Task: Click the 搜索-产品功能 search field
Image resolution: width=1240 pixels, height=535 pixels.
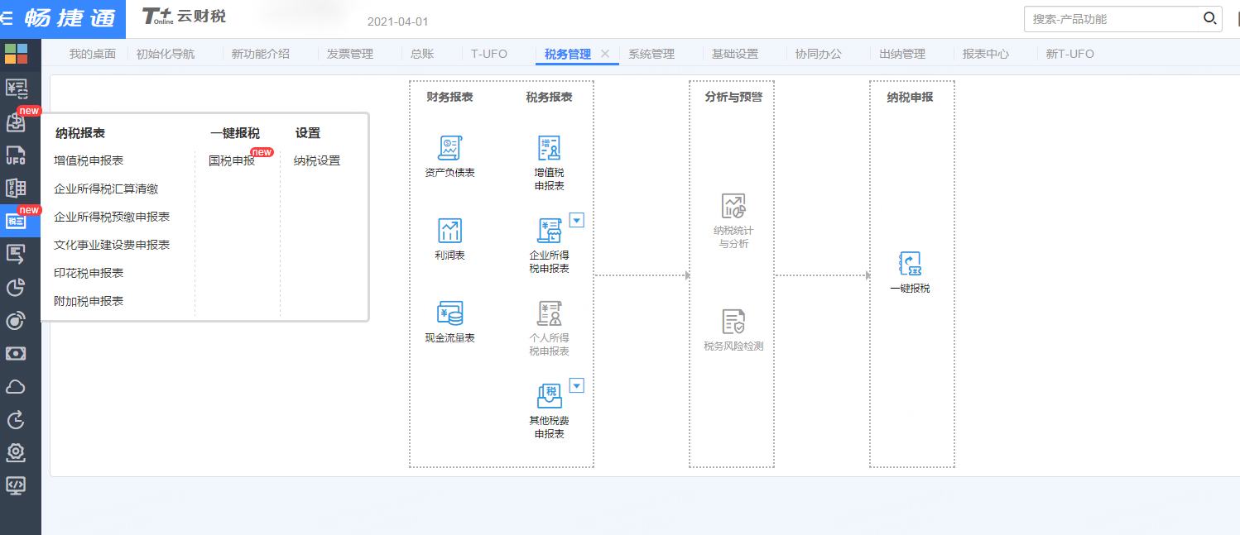Action: pyautogui.click(x=1111, y=19)
